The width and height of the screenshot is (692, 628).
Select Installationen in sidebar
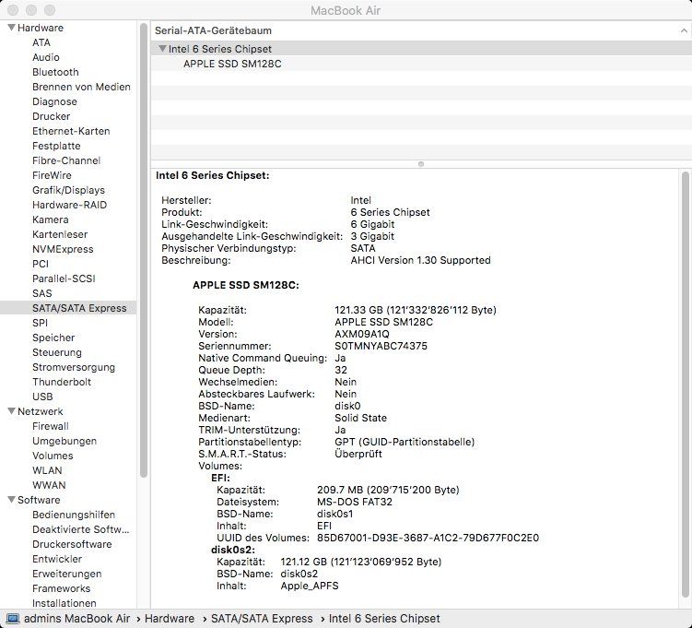pos(64,603)
